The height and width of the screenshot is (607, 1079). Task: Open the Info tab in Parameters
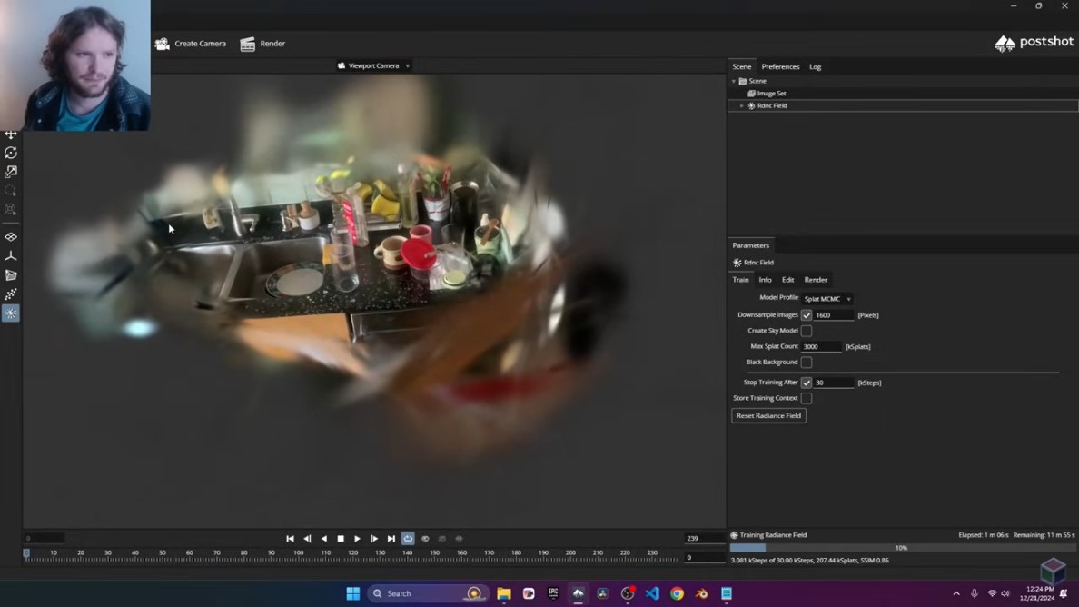[765, 280]
